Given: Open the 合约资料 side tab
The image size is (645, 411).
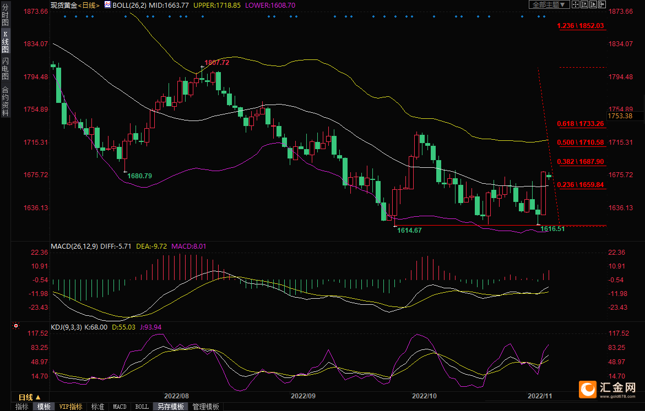Looking at the screenshot, I should tap(5, 101).
